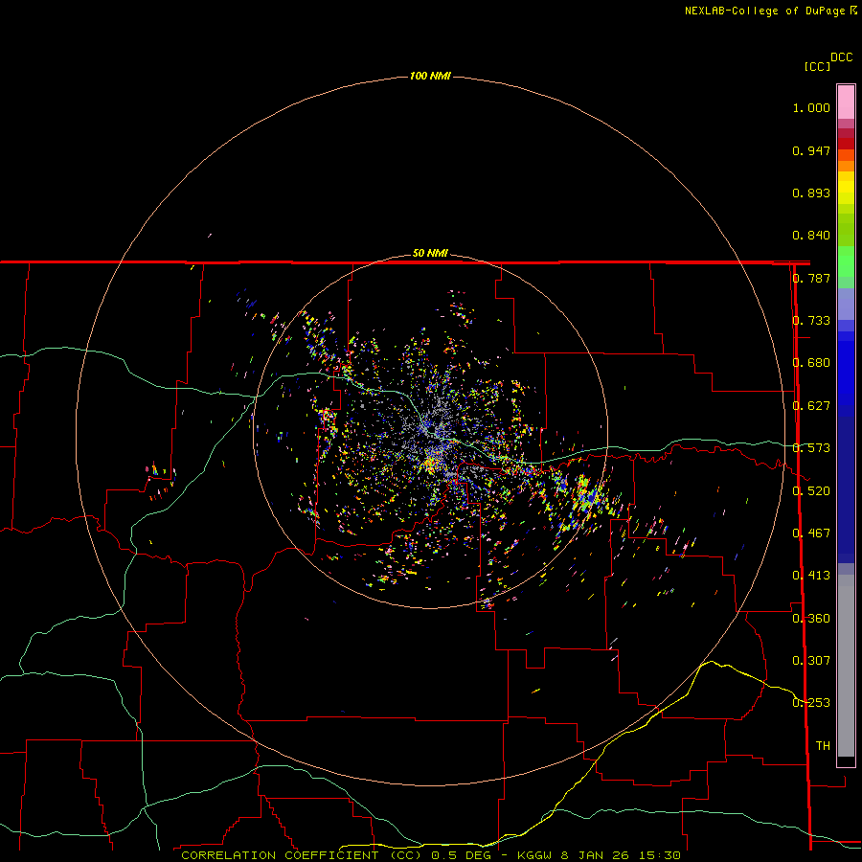
Task: Select the pink band of the color scale
Action: click(x=846, y=102)
